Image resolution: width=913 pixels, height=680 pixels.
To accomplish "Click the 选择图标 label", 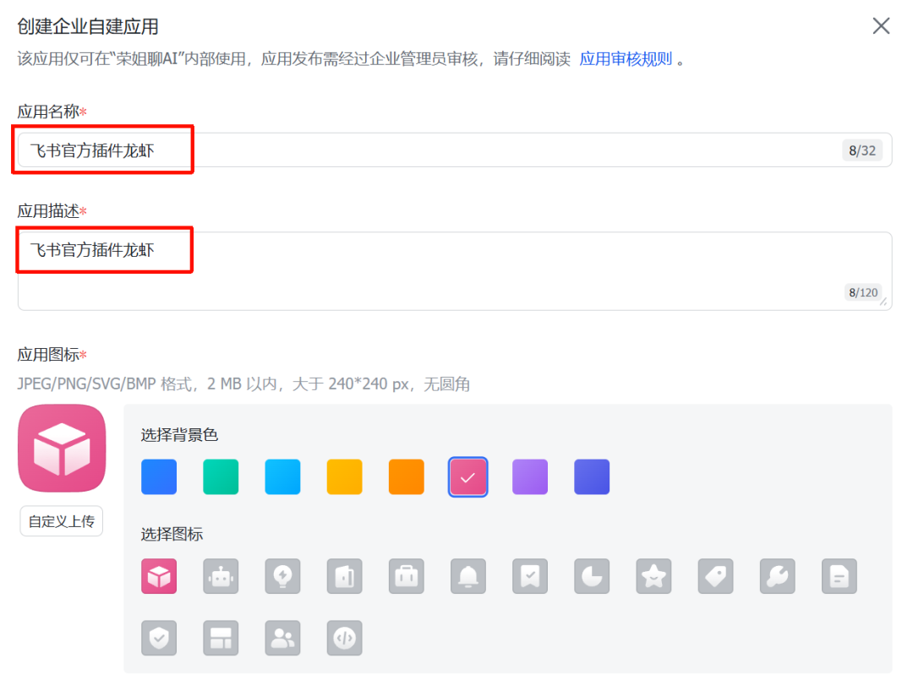I will click(x=172, y=534).
